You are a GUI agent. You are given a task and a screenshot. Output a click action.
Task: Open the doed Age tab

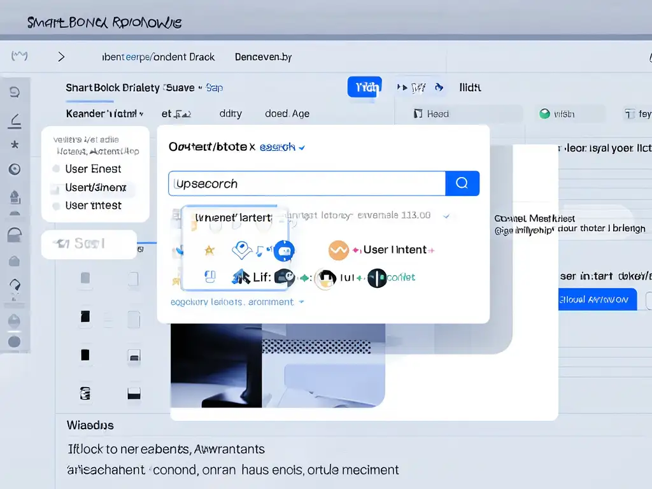pos(287,113)
